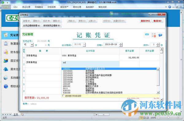Open the calculator icon next to envelope
Screen dimensions: 184x121
pyautogui.click(x=154, y=35)
